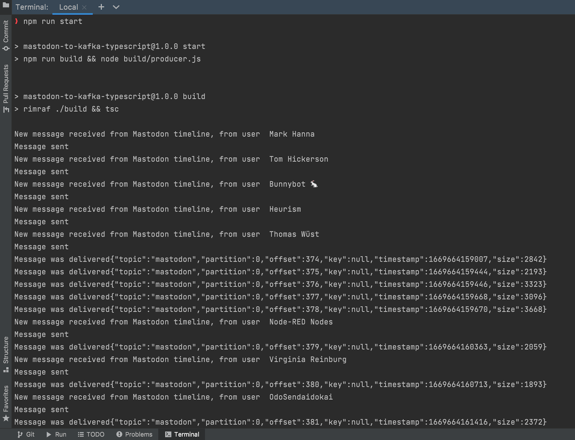Click the user name 'Mark Hanna'

pyautogui.click(x=292, y=134)
